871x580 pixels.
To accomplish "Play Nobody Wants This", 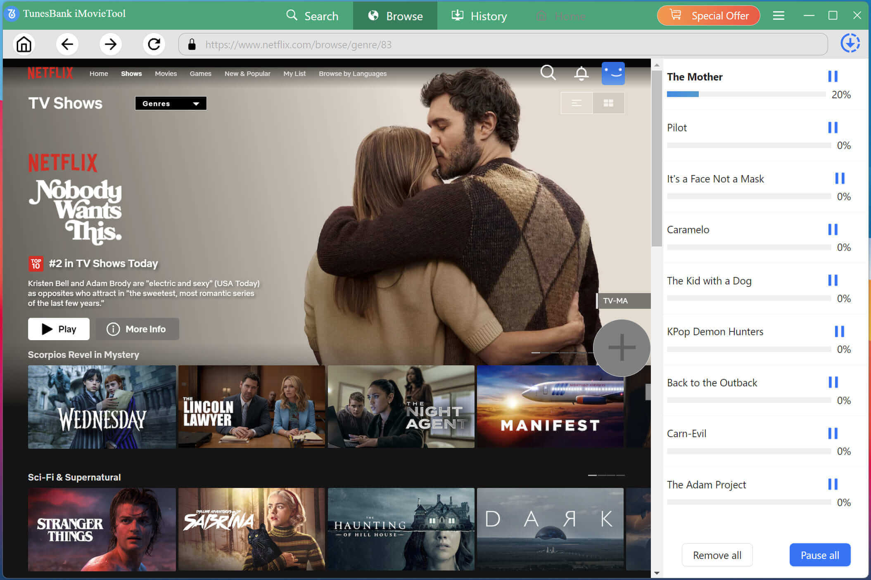I will coord(59,329).
